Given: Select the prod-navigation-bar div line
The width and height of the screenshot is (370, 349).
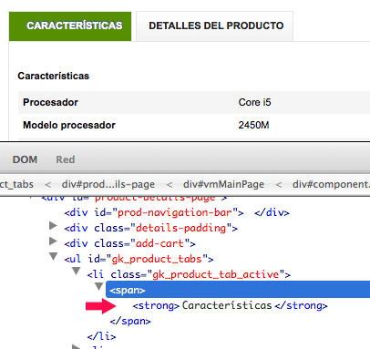Looking at the screenshot, I should pos(177,212).
